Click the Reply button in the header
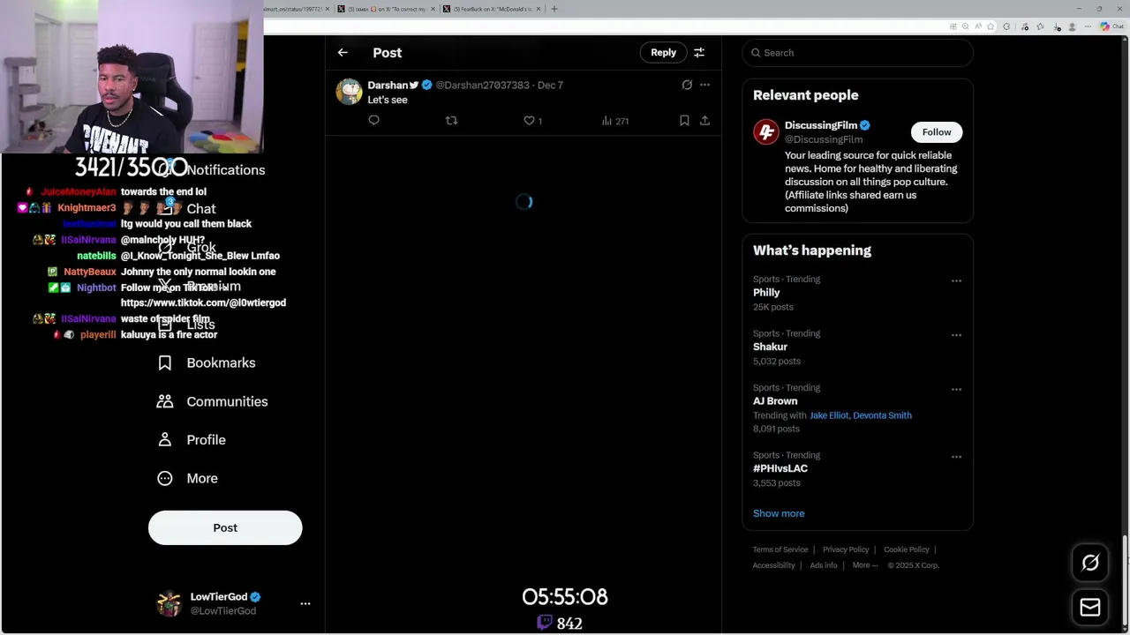 pyautogui.click(x=663, y=53)
